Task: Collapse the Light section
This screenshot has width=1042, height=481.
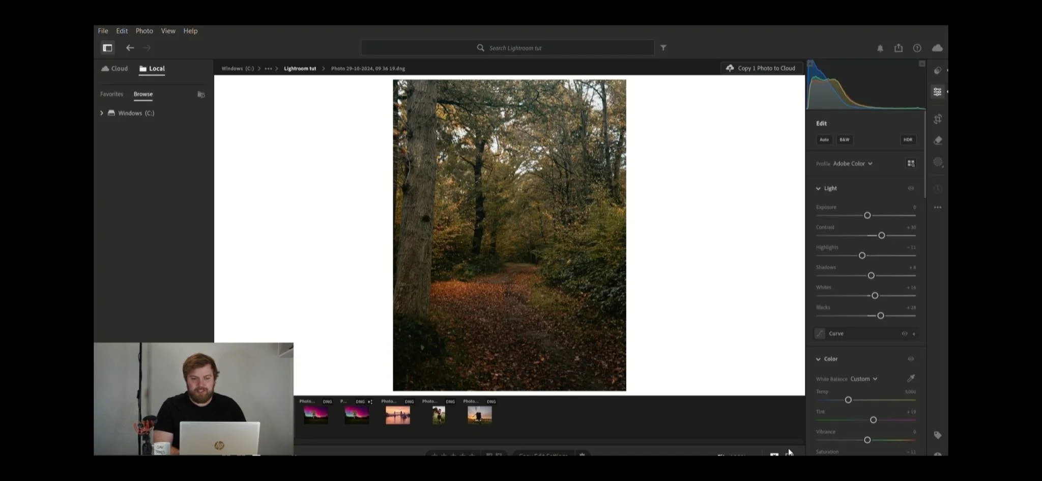Action: (x=818, y=188)
